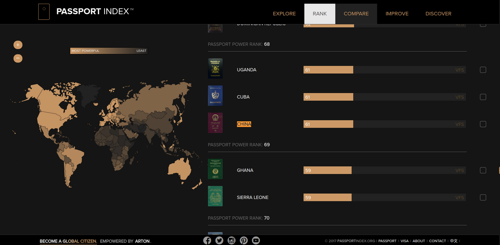Select the Cuba passport thumbnail
The height and width of the screenshot is (245, 500).
click(215, 96)
